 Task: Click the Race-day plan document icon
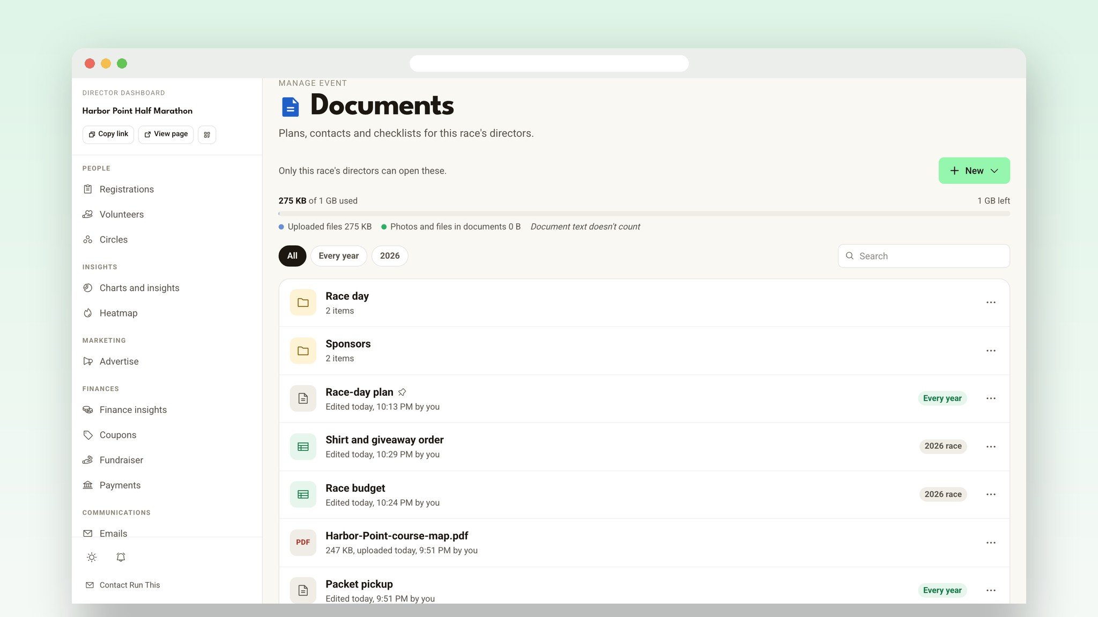click(303, 398)
